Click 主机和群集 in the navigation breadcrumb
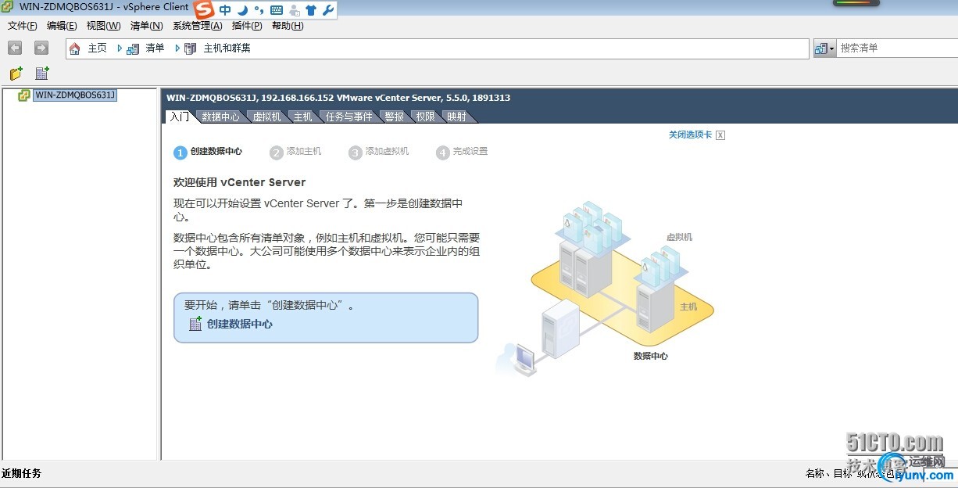 tap(227, 48)
